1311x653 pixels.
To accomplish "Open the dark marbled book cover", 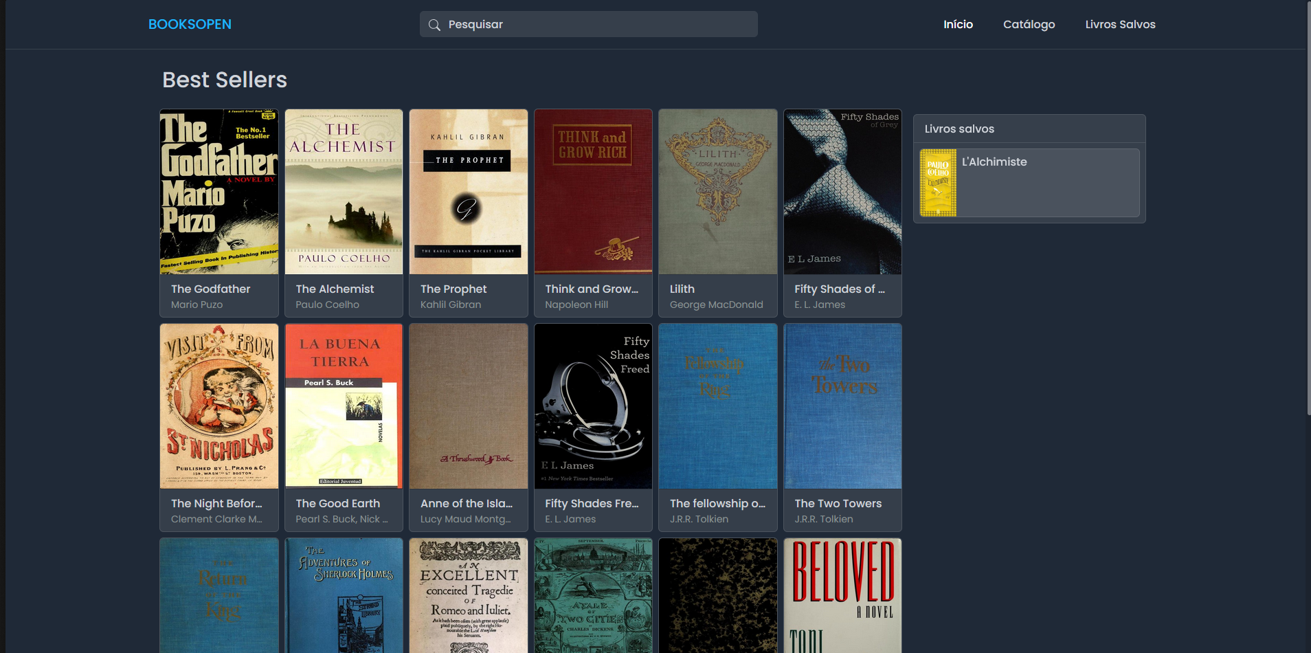I will point(718,595).
